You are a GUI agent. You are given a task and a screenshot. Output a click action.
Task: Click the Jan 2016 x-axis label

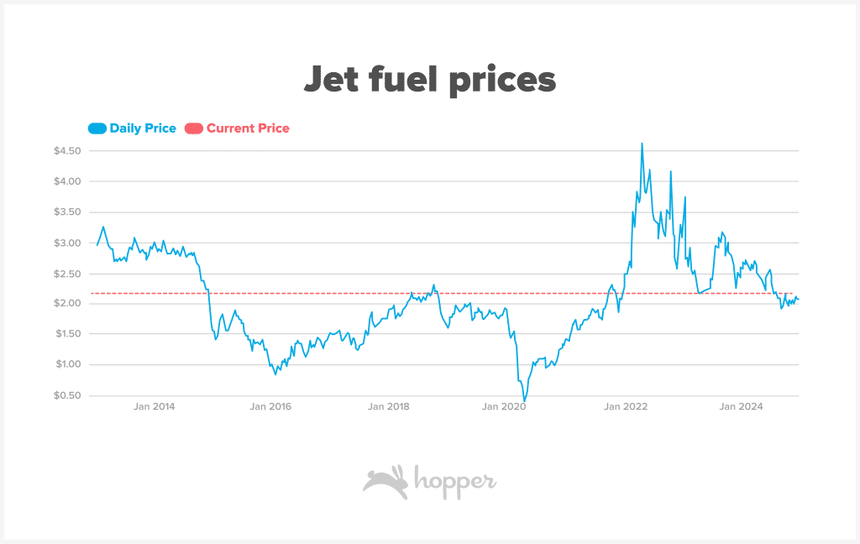[270, 407]
